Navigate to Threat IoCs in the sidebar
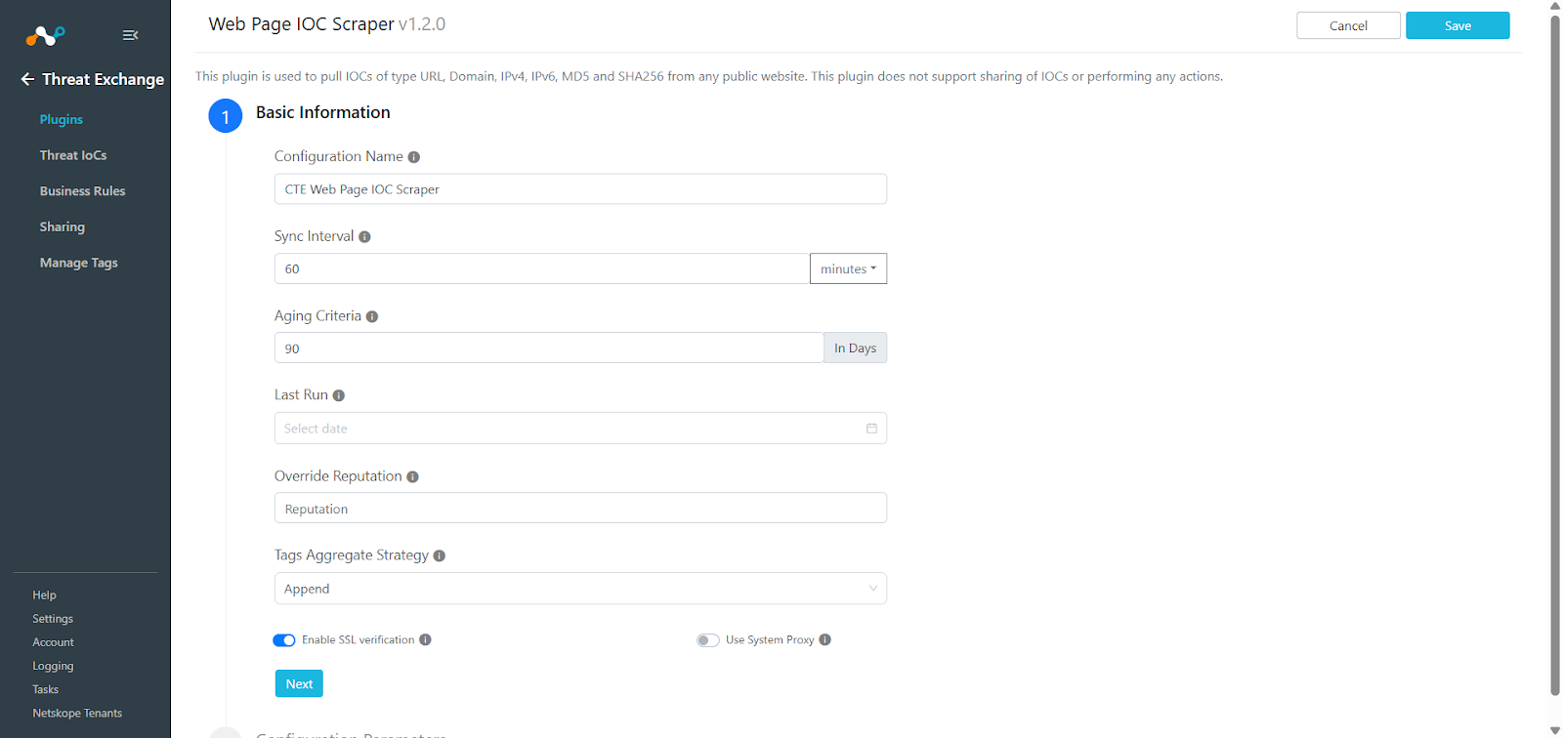 (73, 154)
